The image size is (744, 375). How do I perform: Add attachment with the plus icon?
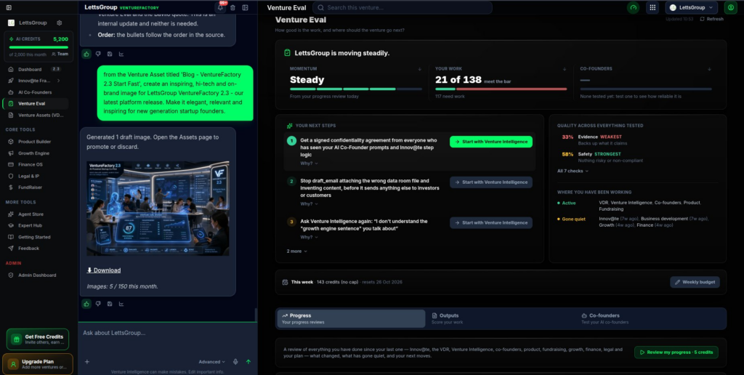87,362
